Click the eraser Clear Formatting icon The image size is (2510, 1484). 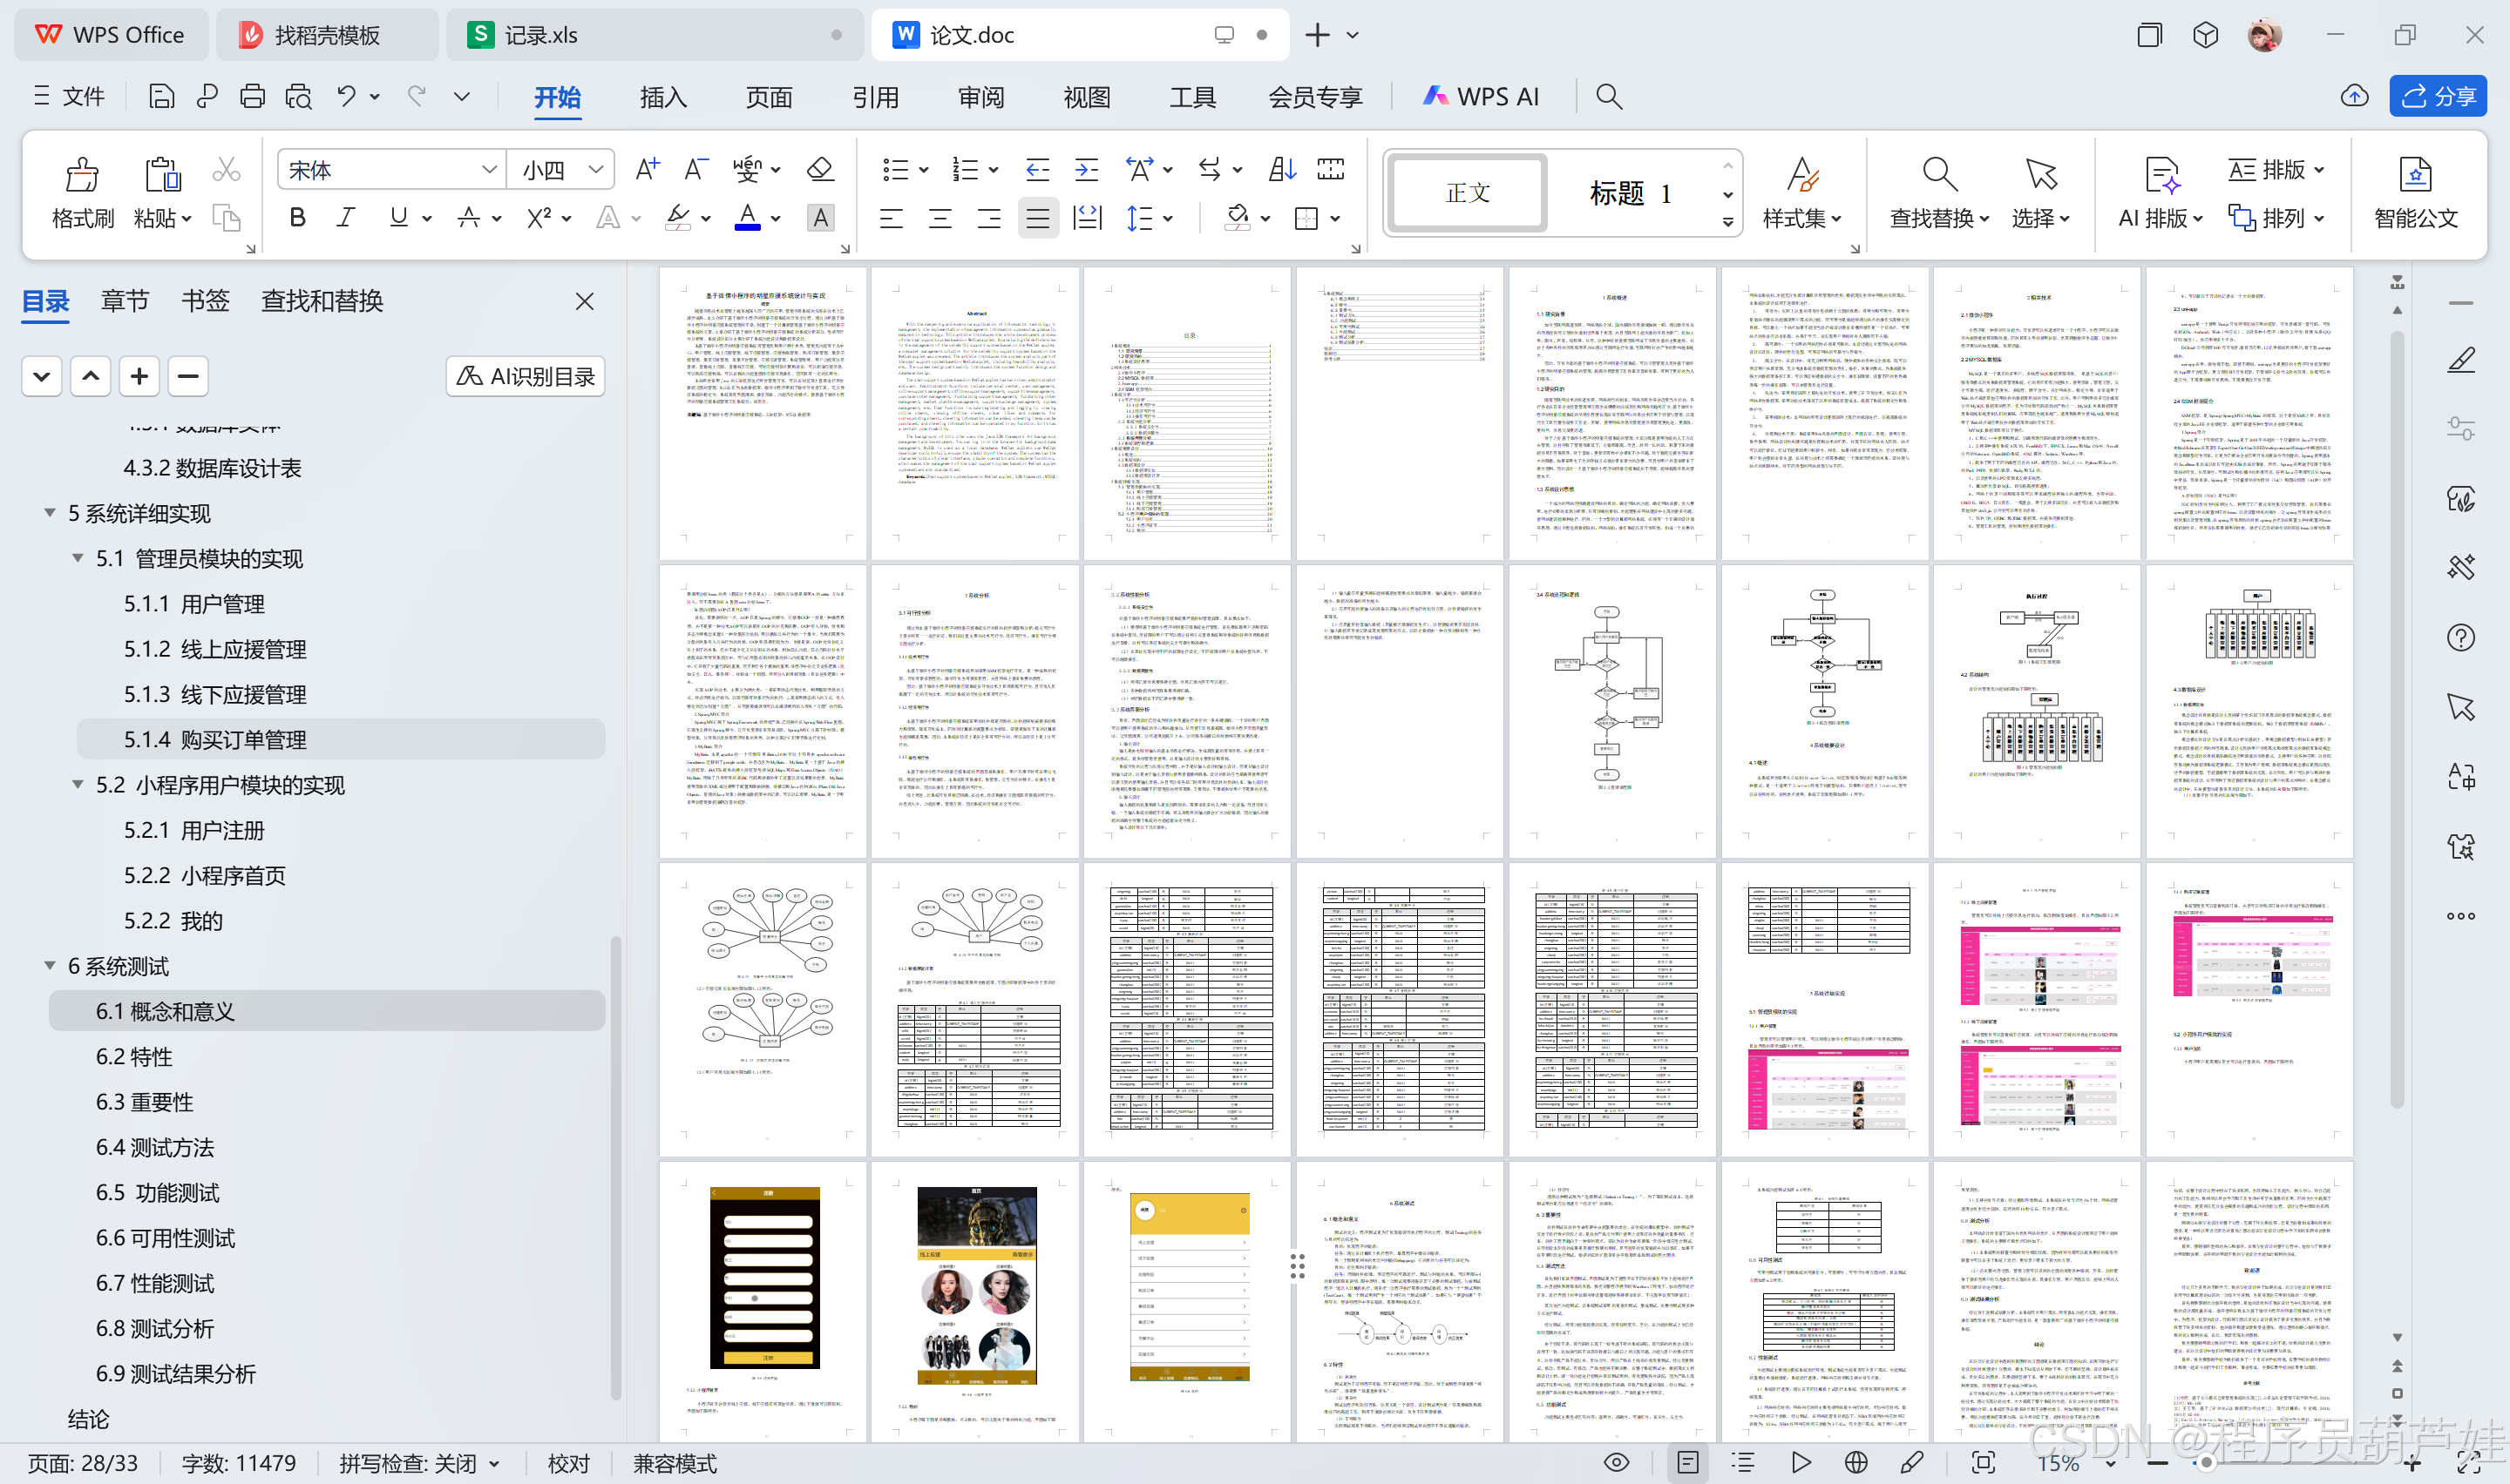tap(820, 170)
